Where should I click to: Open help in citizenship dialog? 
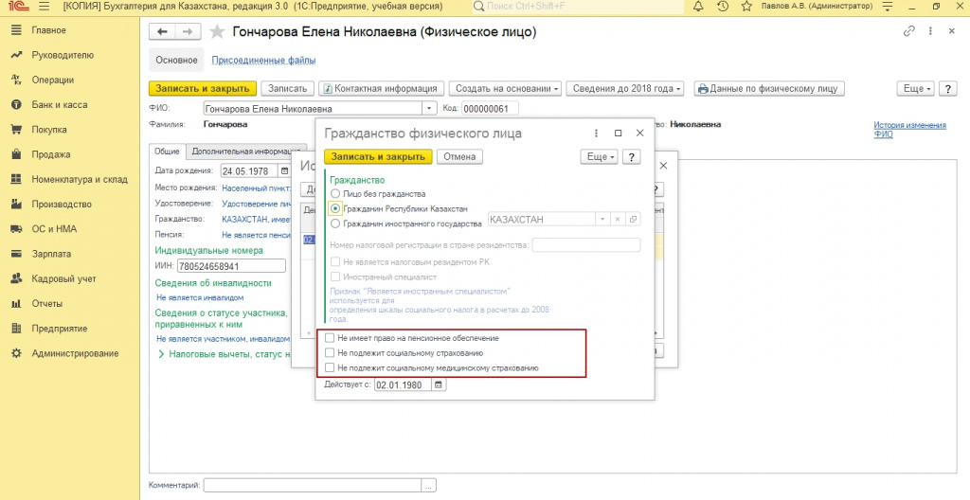(x=631, y=156)
